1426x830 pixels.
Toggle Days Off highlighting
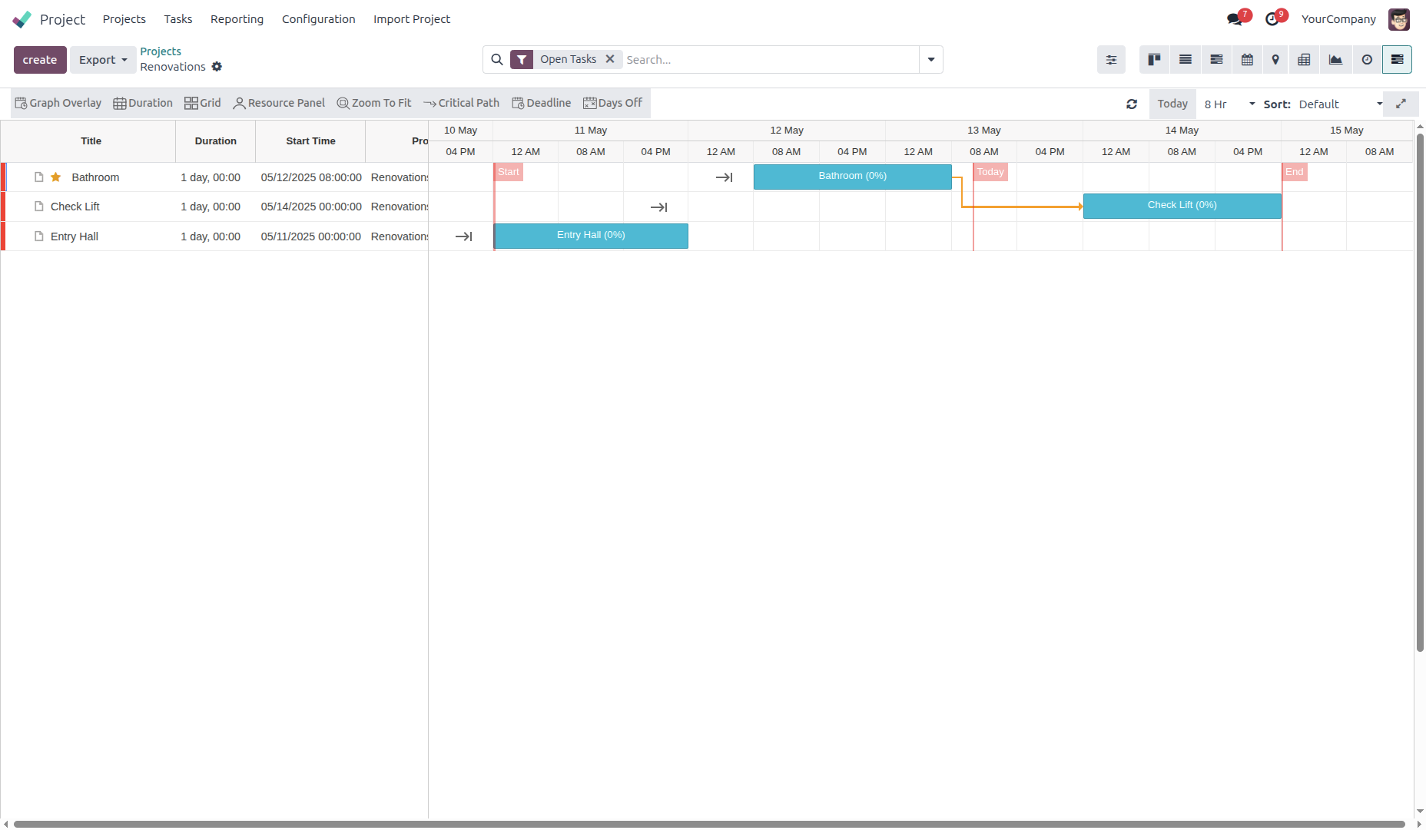pos(612,103)
